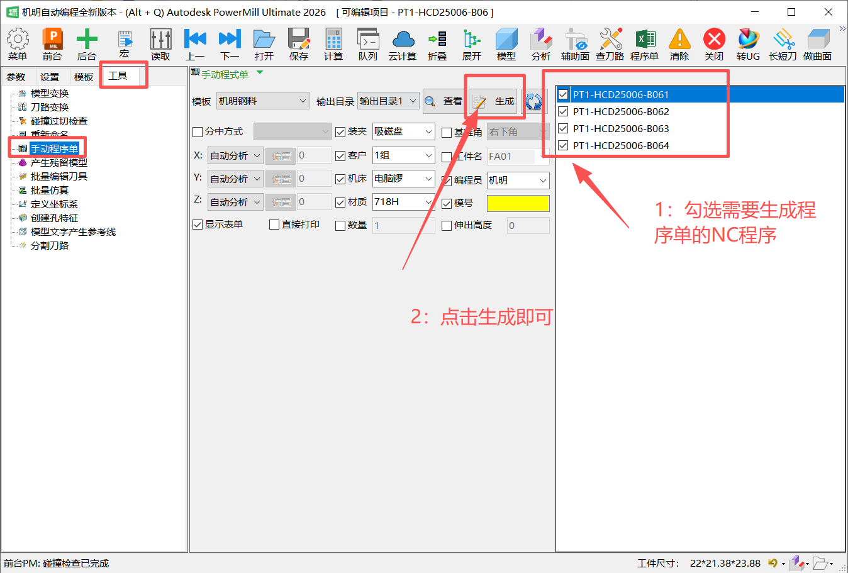Viewport: 848px width, 573px height.
Task: Click the 折叠 collapse icon
Action: [x=437, y=39]
